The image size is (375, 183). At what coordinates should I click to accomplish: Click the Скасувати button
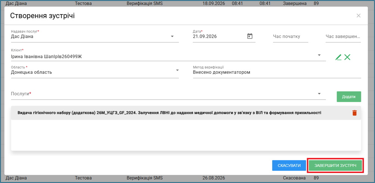(289, 165)
